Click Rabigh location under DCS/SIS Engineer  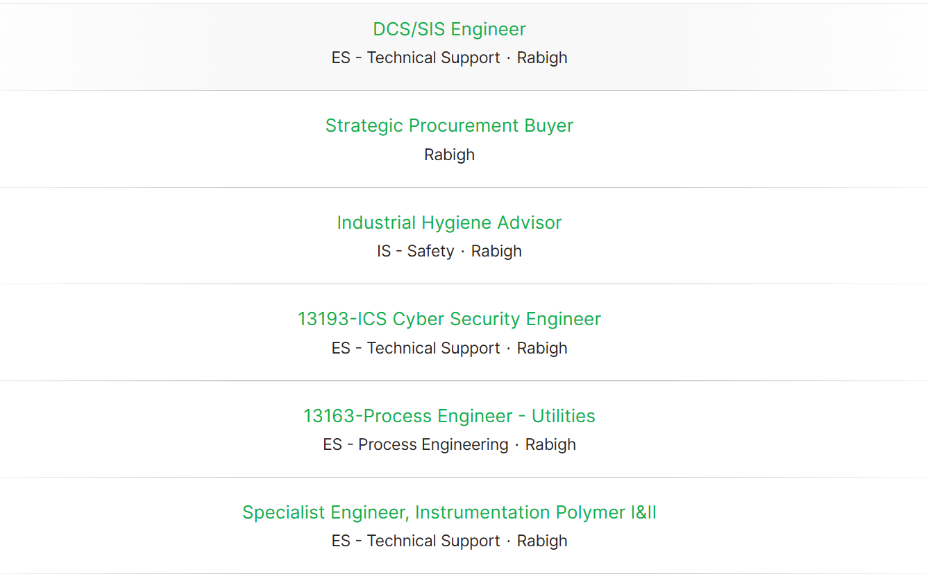click(542, 58)
